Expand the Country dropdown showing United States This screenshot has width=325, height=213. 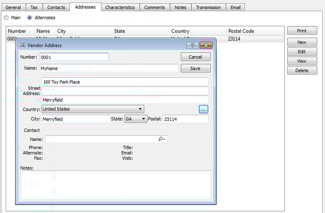click(x=93, y=109)
